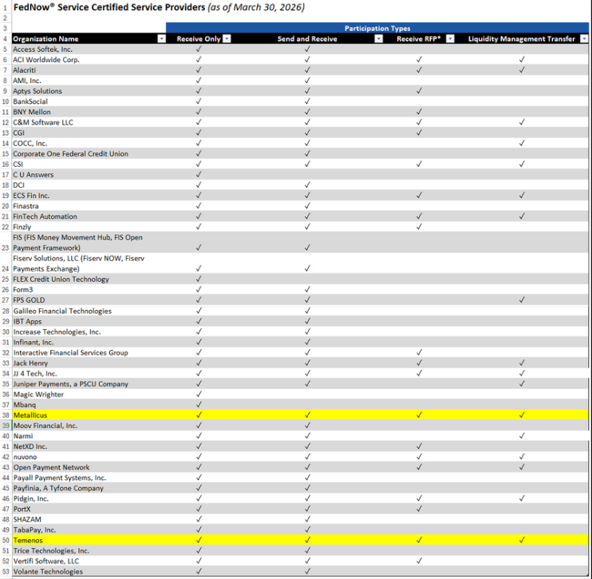The height and width of the screenshot is (579, 592).
Task: Select the ECS Fin Inc. cell
Action: (89, 196)
